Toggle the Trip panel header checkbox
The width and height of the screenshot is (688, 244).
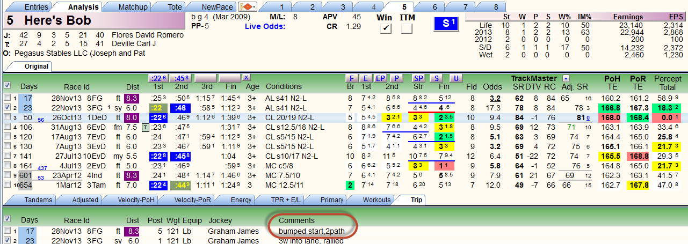pyautogui.click(x=6, y=219)
